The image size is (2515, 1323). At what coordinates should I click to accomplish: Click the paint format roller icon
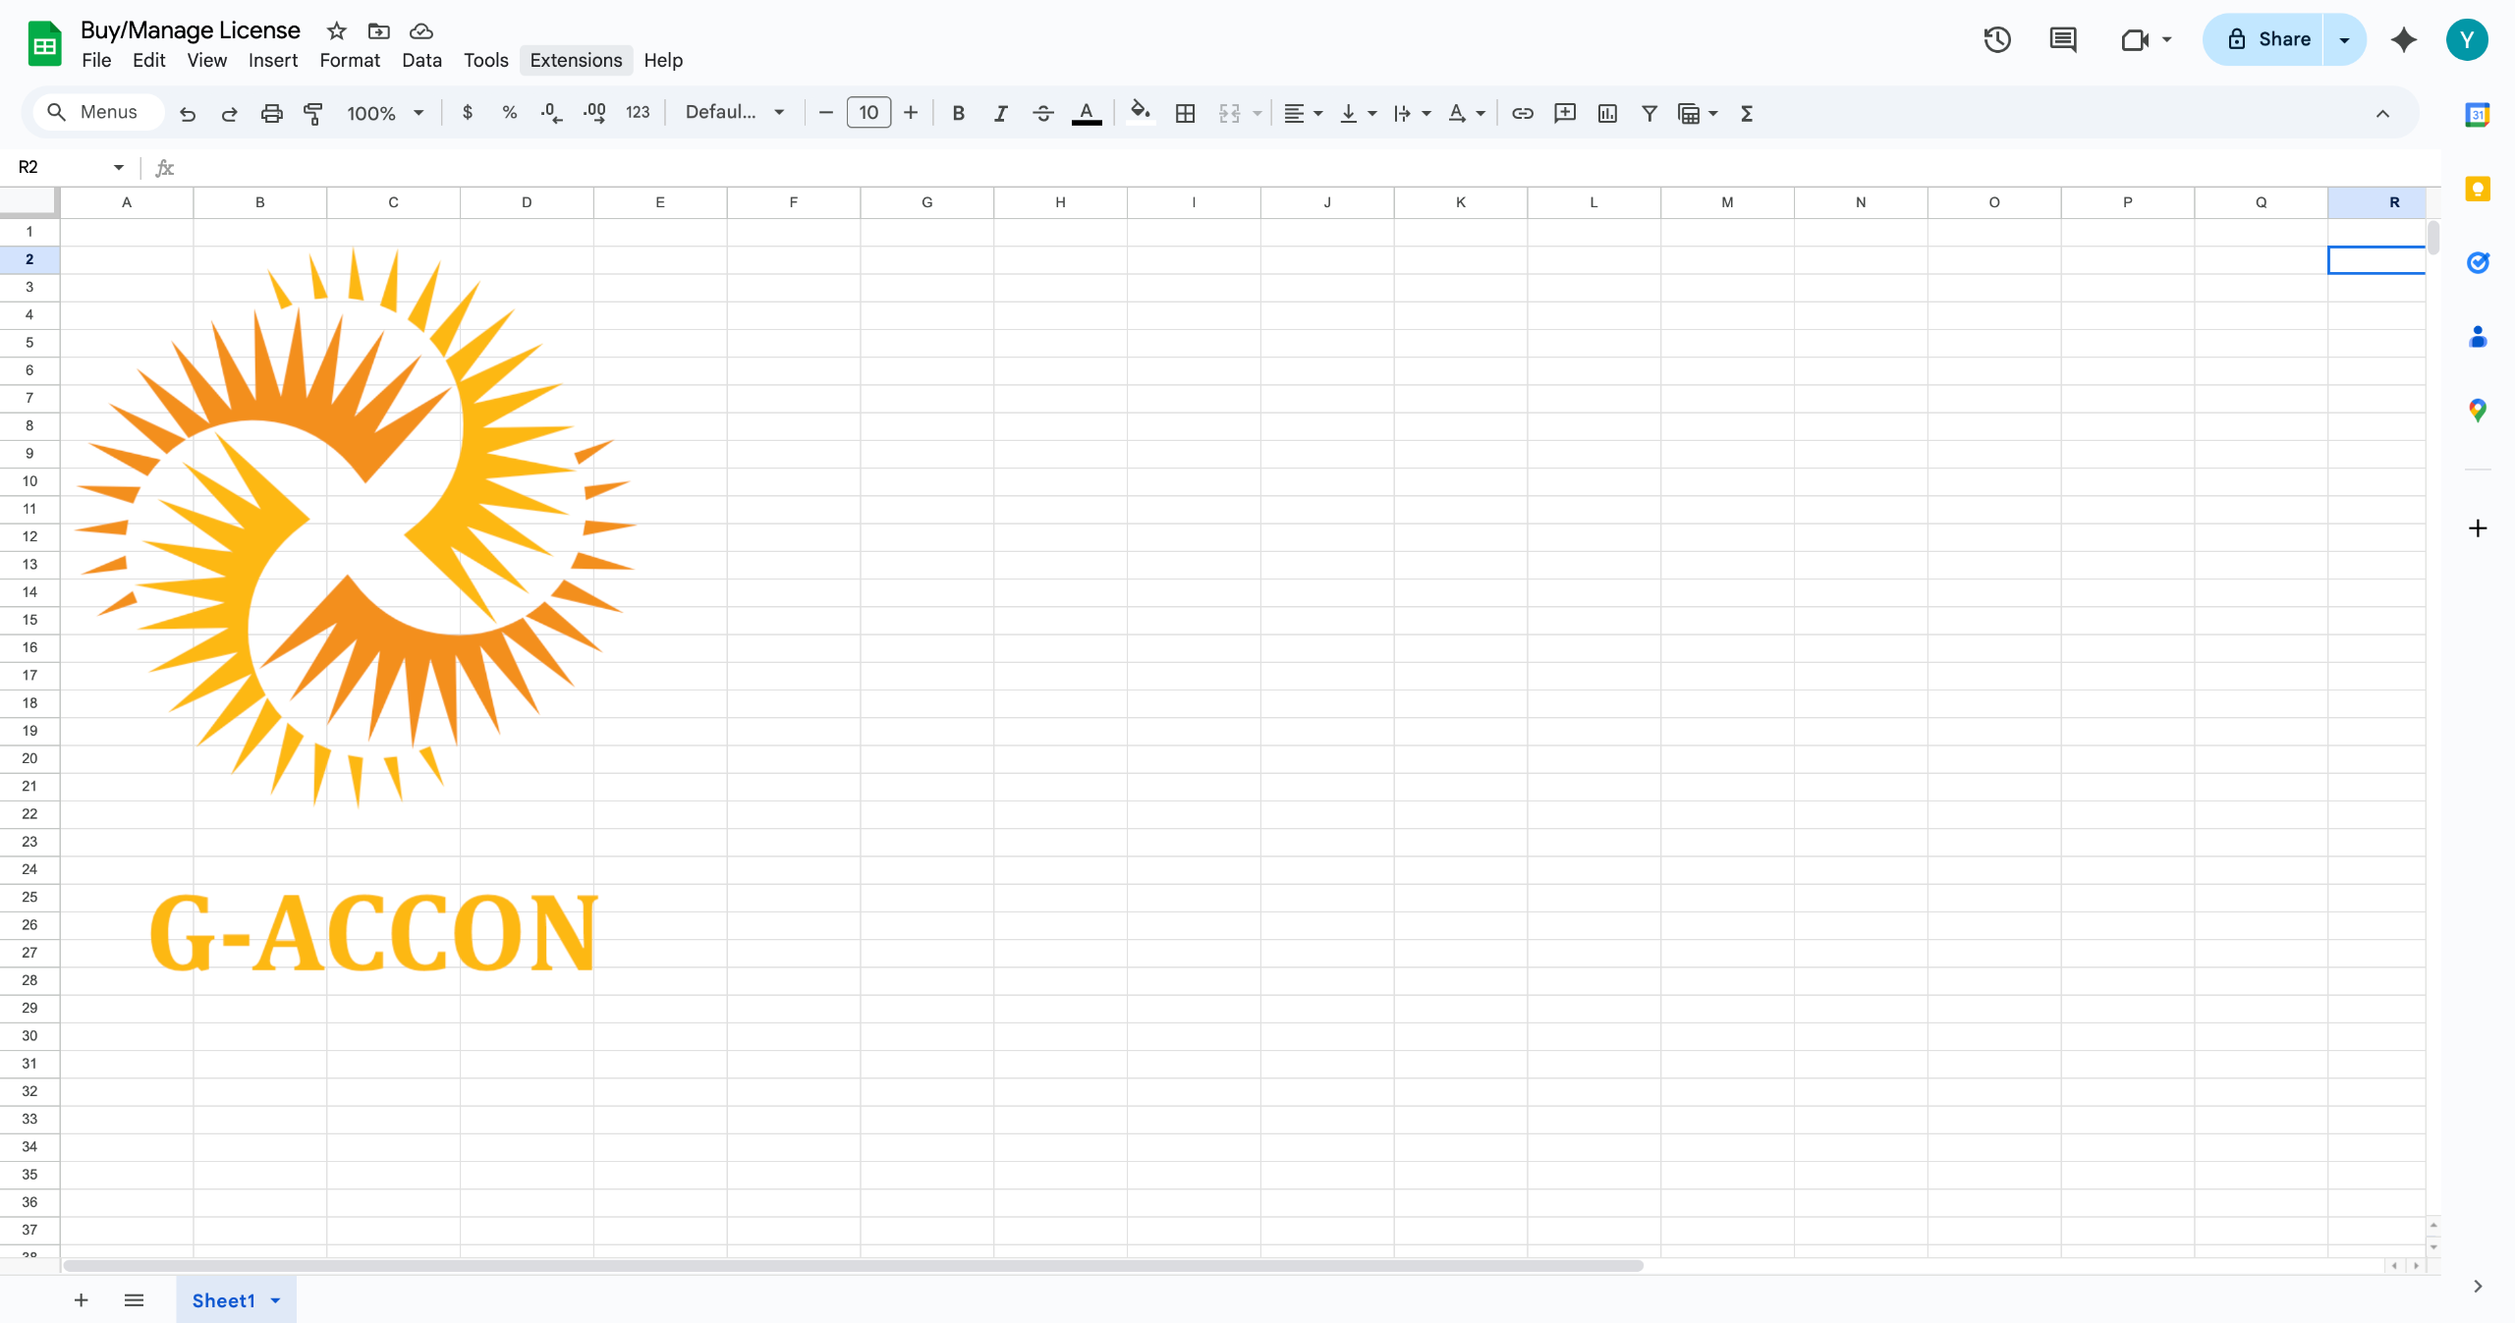tap(313, 113)
